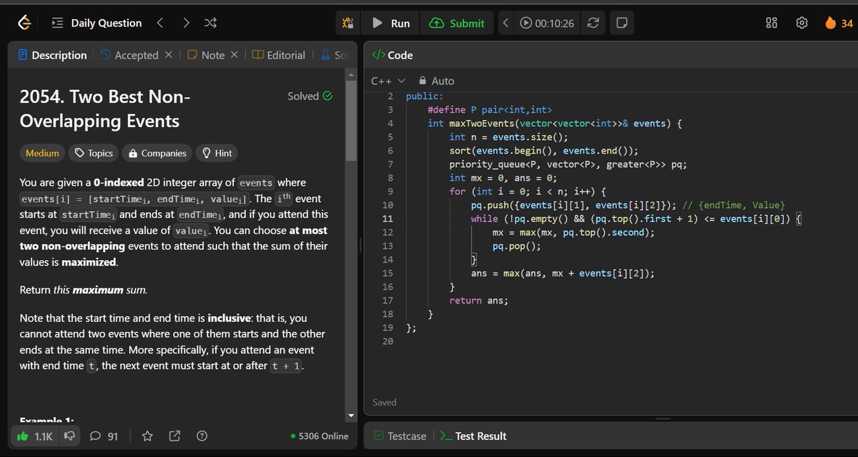Image resolution: width=858 pixels, height=457 pixels.
Task: Click the debugger bug icon
Action: click(x=347, y=23)
